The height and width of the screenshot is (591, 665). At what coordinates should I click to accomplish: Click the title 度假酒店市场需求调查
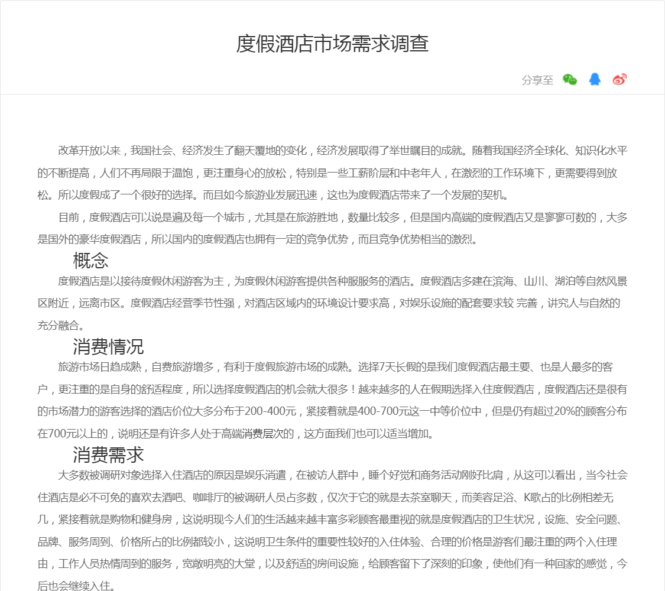coord(332,44)
